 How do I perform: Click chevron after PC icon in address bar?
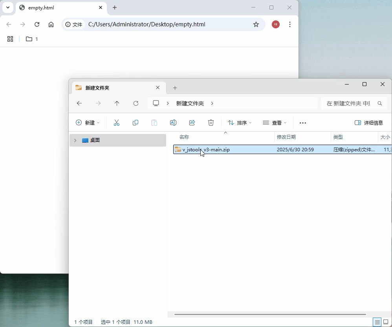pyautogui.click(x=168, y=103)
